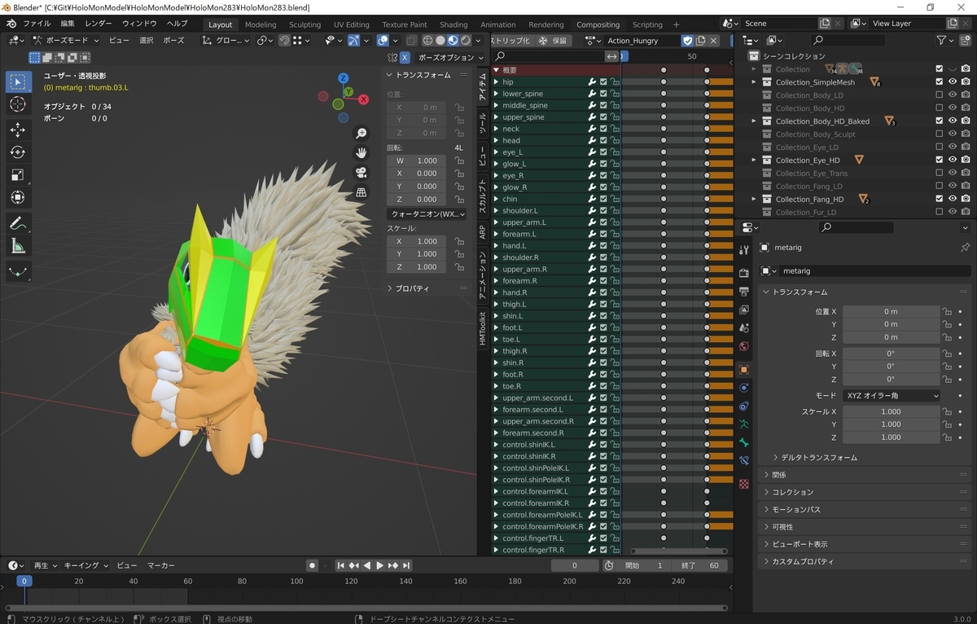
Task: Select the Transform tool in viewport toolbar
Action: (19, 198)
